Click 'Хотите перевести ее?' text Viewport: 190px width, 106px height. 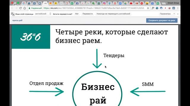[x=63, y=14]
